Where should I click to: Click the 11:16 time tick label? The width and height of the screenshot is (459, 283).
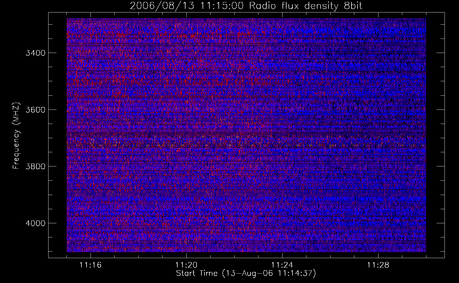coord(90,265)
